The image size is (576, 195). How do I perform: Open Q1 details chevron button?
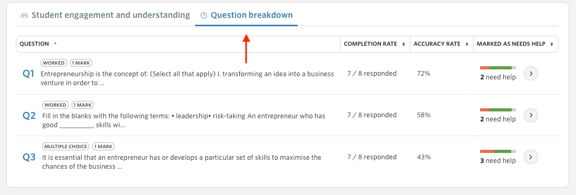point(531,74)
